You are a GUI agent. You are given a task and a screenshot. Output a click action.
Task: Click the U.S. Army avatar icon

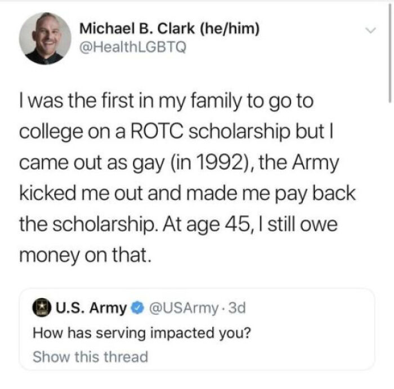(41, 308)
